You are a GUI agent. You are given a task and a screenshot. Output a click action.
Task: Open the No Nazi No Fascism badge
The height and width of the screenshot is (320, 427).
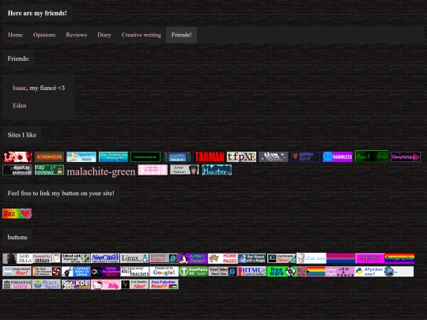tap(47, 272)
